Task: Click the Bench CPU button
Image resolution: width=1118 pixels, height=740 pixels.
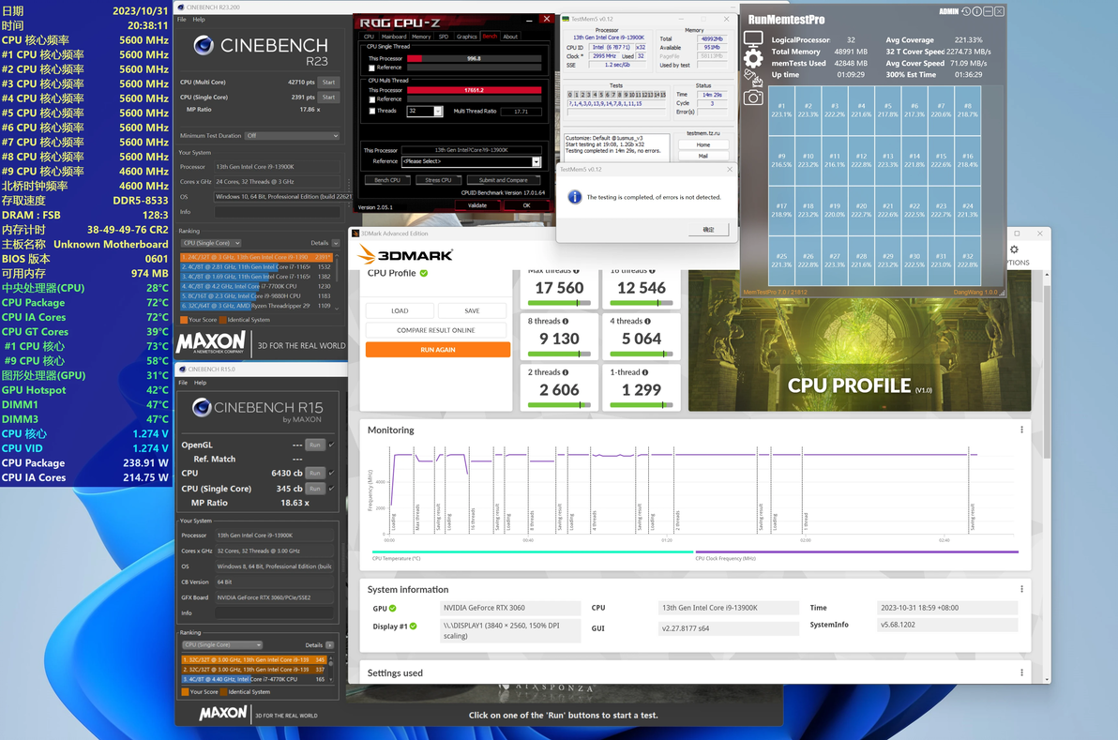Action: [x=387, y=180]
